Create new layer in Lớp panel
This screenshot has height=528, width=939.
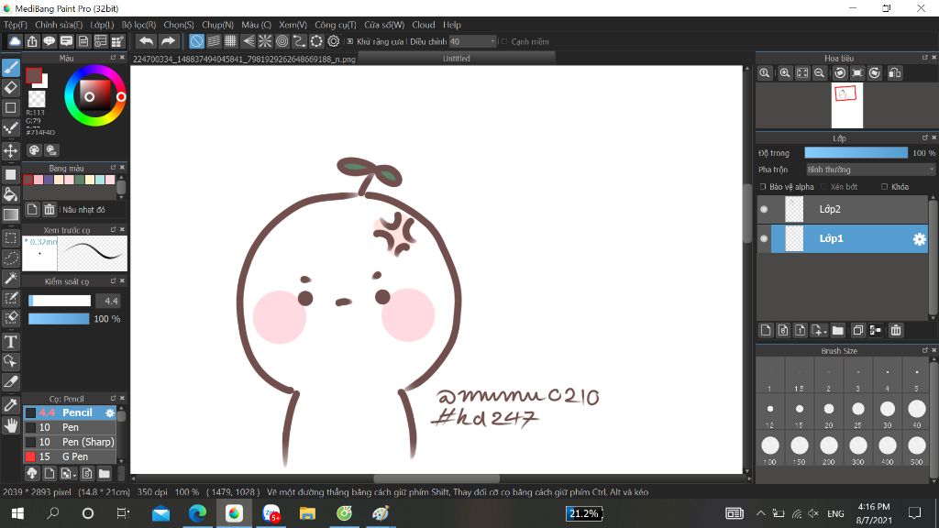(766, 330)
